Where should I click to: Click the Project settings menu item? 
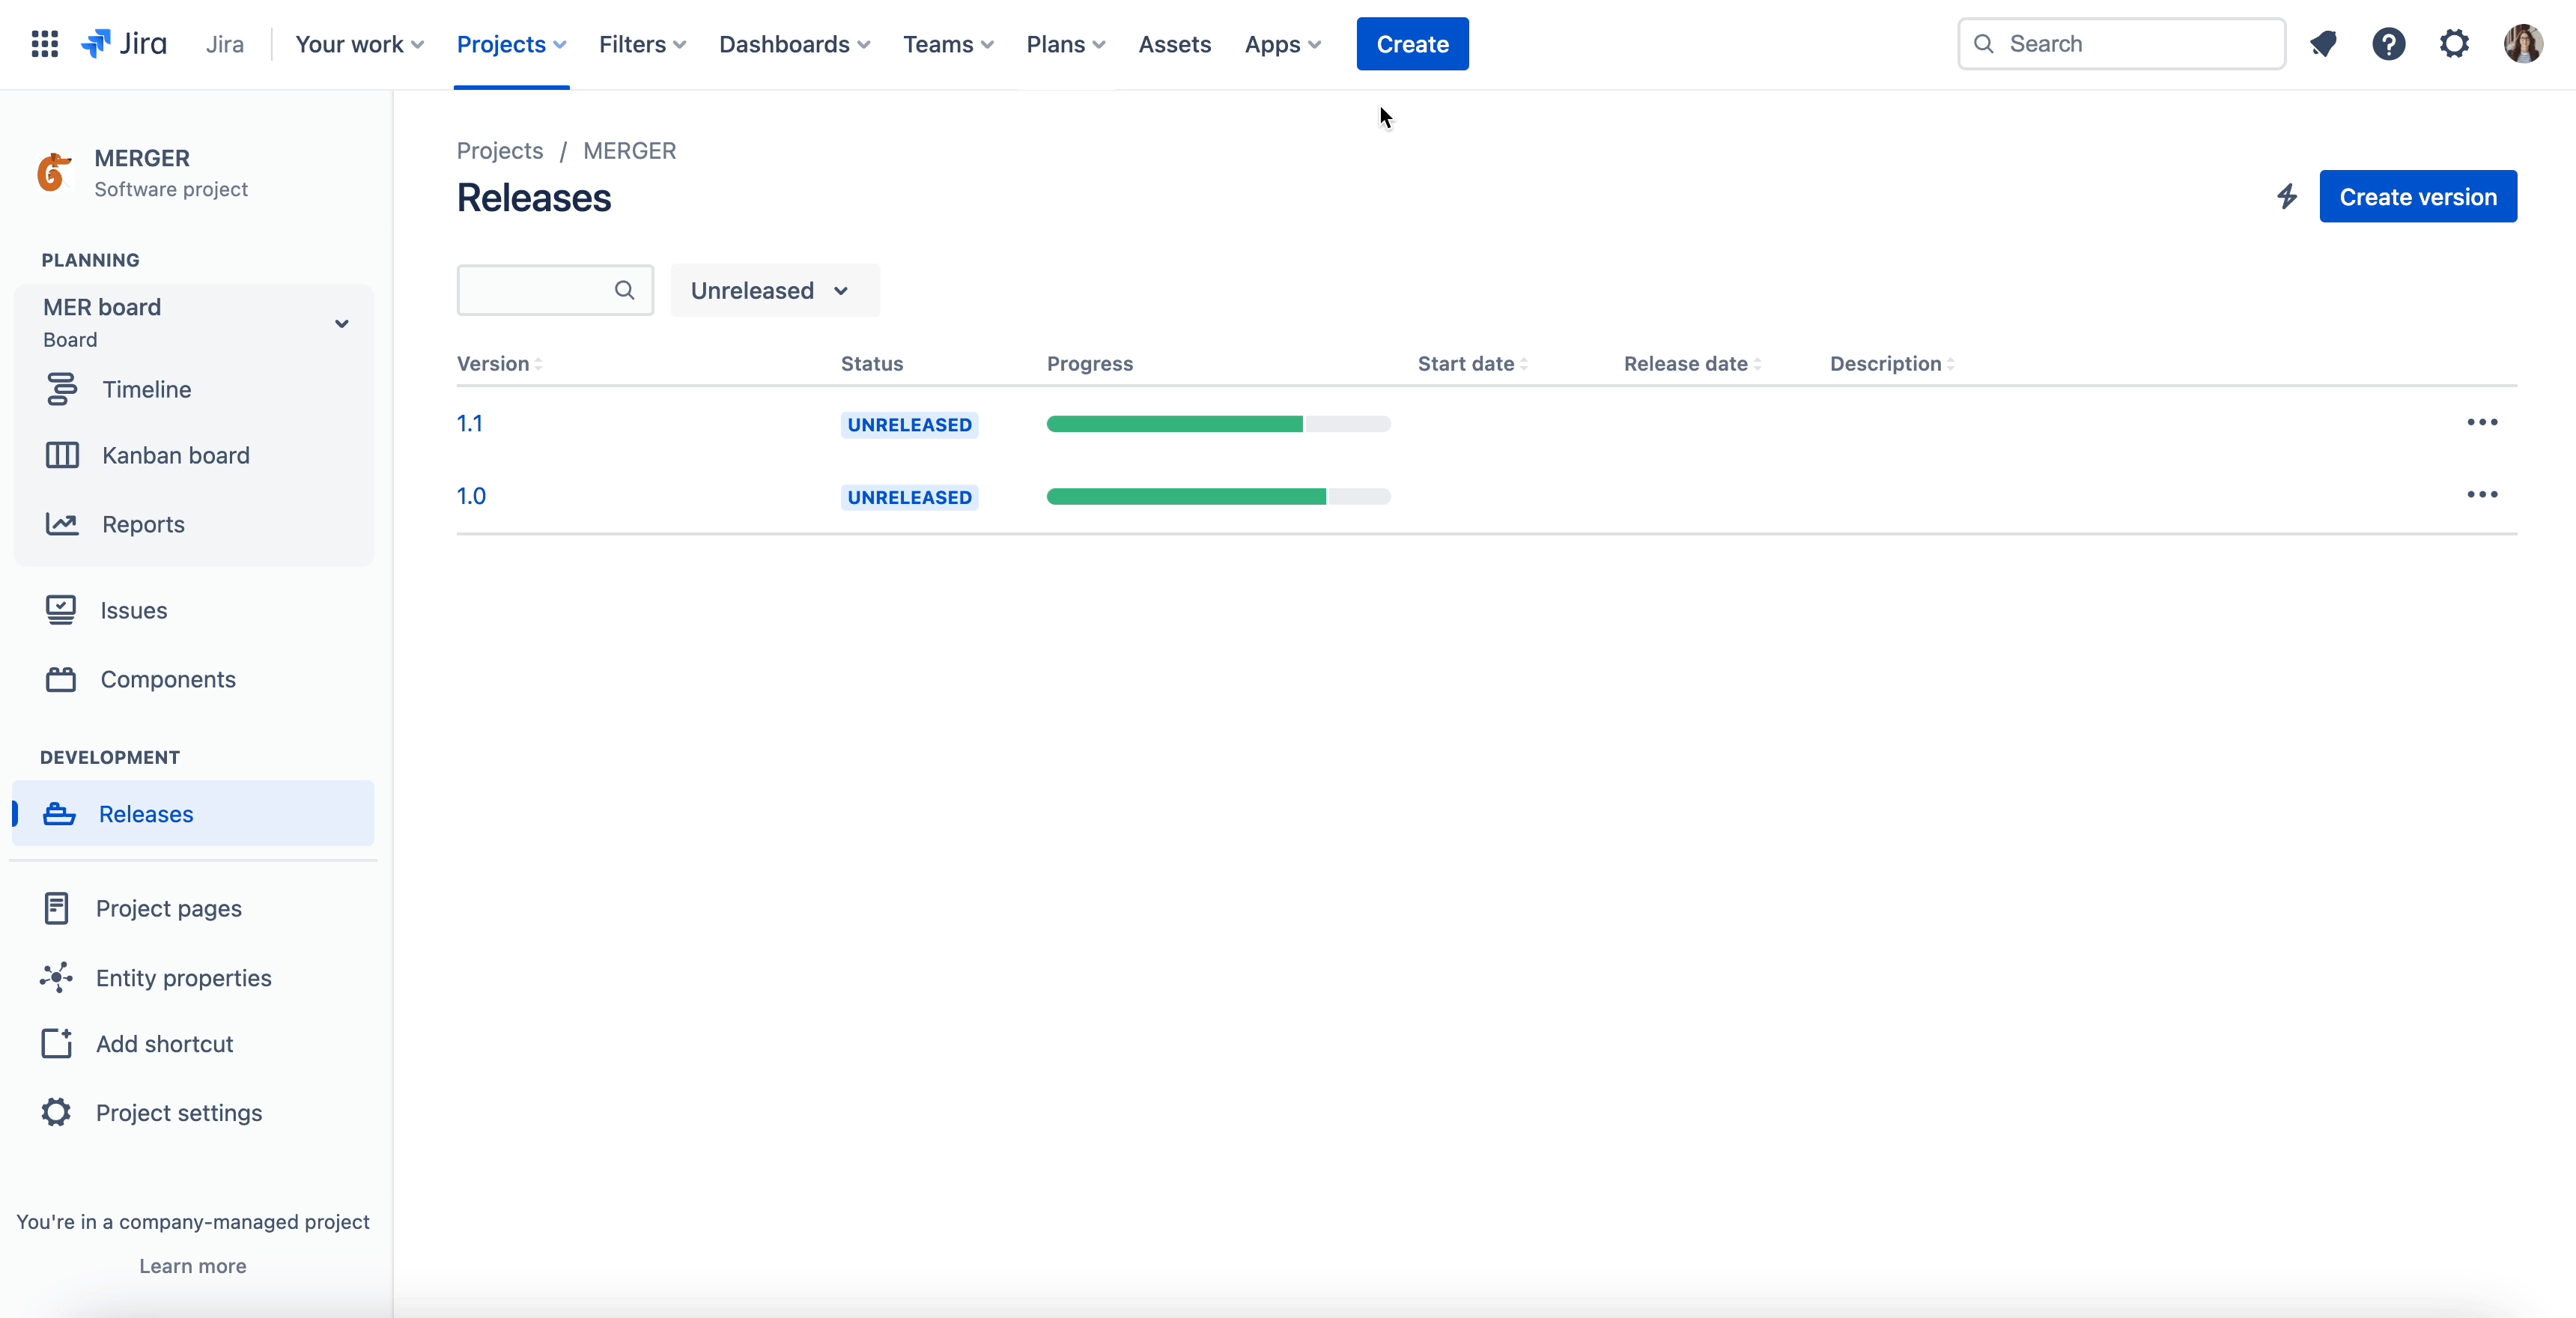tap(178, 1111)
